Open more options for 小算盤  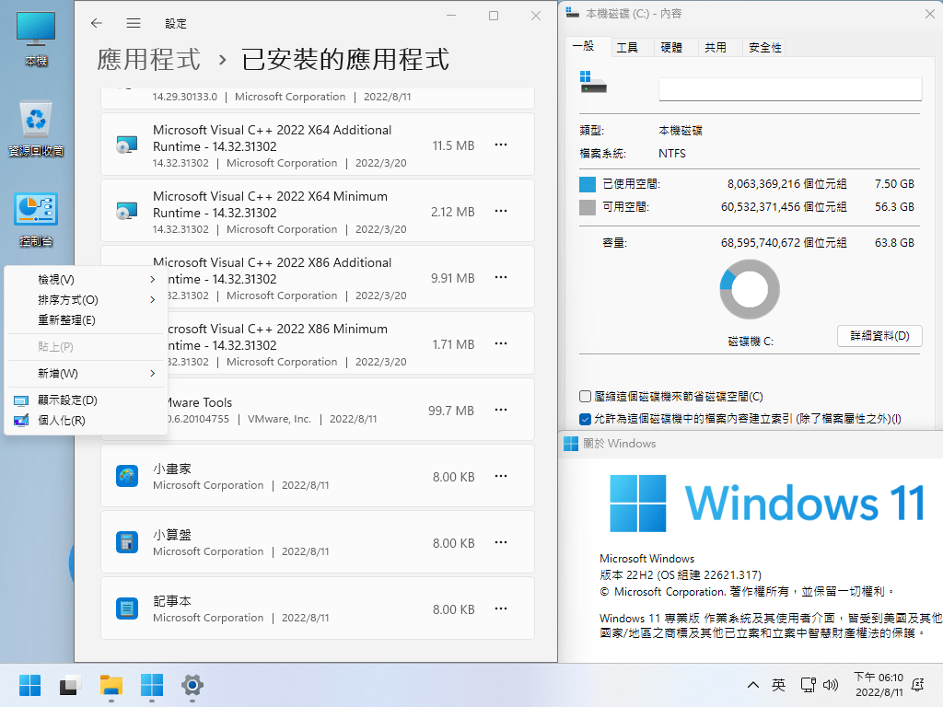[501, 542]
